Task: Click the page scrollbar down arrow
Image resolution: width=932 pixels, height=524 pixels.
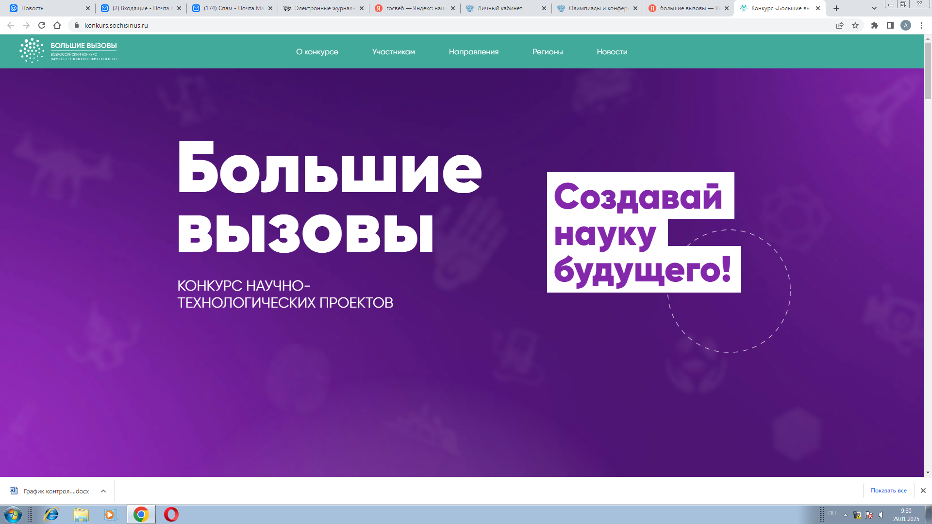Action: click(928, 473)
